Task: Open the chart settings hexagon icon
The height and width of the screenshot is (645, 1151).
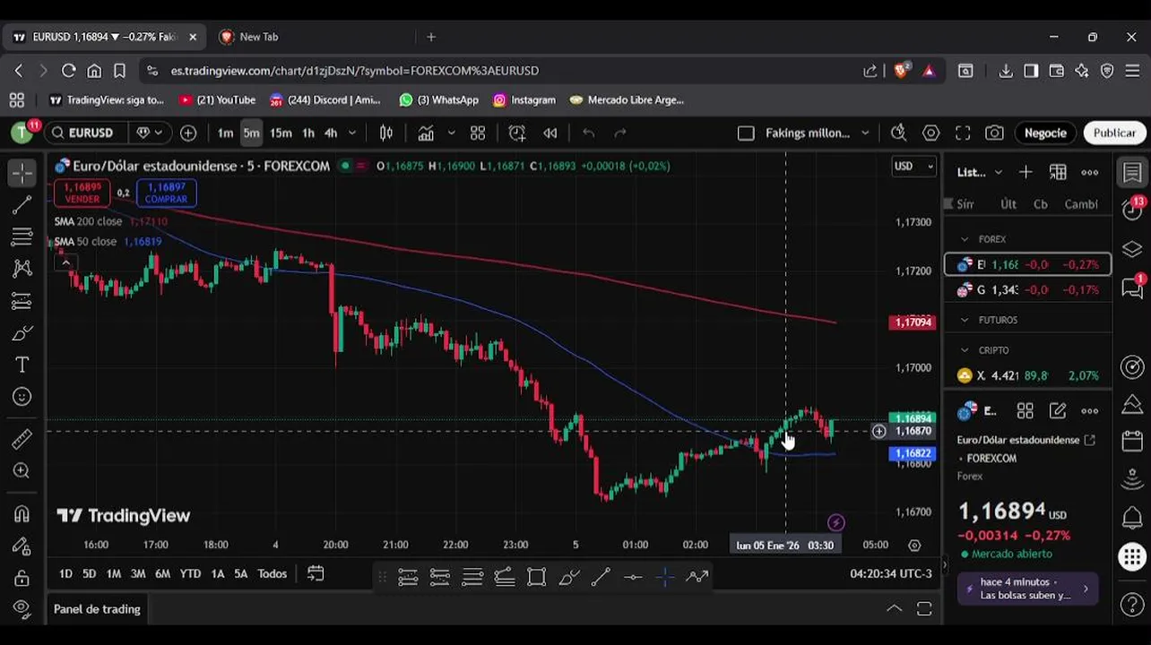Action: click(931, 133)
